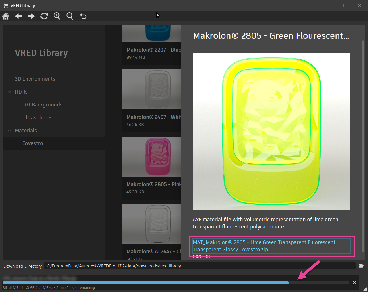Image resolution: width=368 pixels, height=292 pixels.
Task: Close the VRED Library window
Action: click(359, 5)
